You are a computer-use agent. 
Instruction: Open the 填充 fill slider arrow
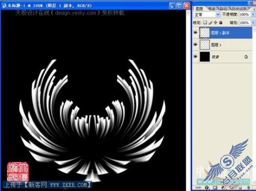coord(253,23)
